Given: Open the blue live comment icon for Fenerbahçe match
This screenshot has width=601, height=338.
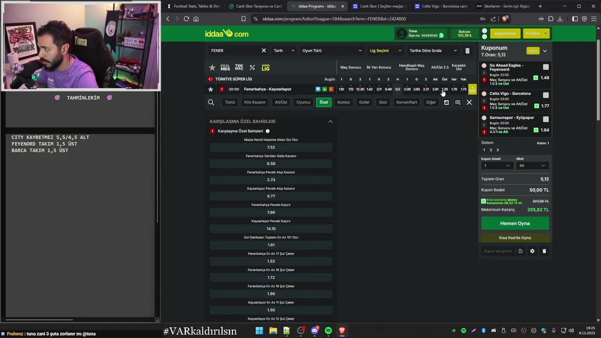Looking at the screenshot, I should click(x=318, y=89).
